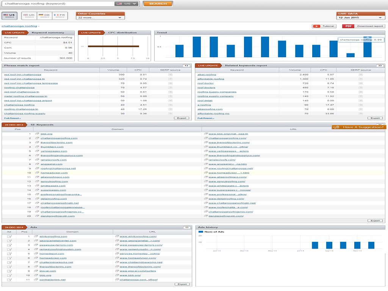Open the affordable roofing related keyword link
The height and width of the screenshot is (291, 388).
(211, 79)
